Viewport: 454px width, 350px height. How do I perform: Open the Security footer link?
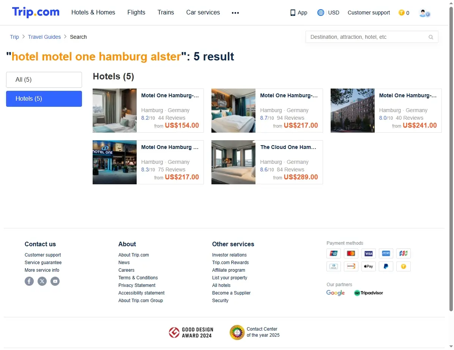click(x=220, y=301)
